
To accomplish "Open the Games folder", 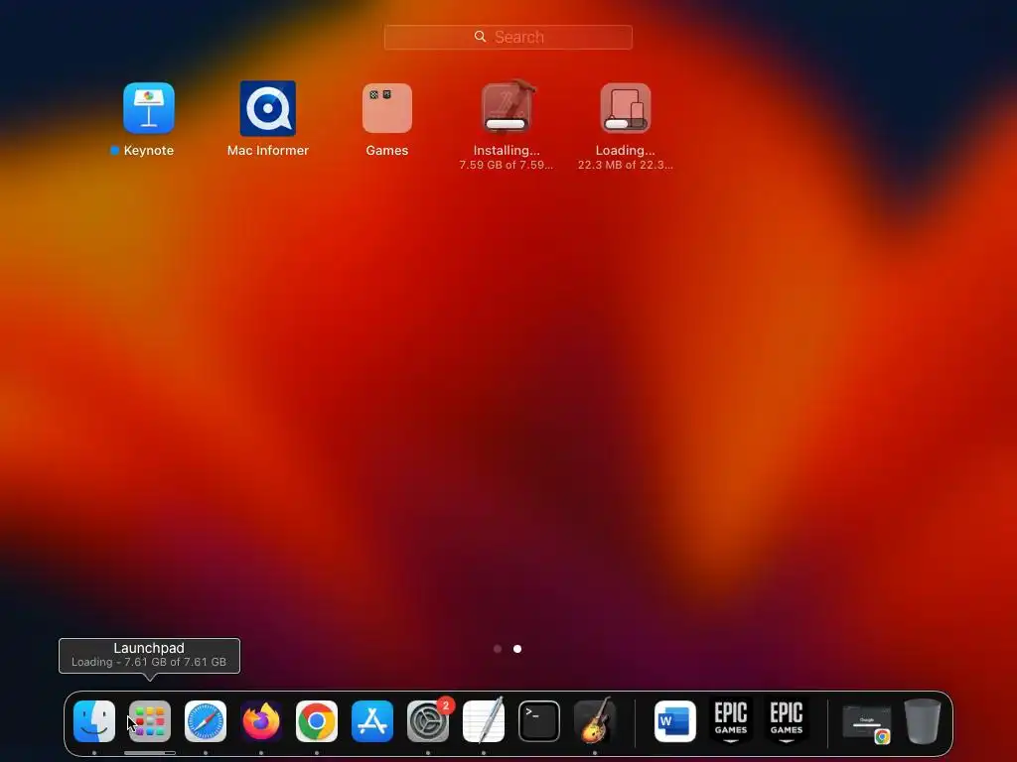I will (x=386, y=108).
